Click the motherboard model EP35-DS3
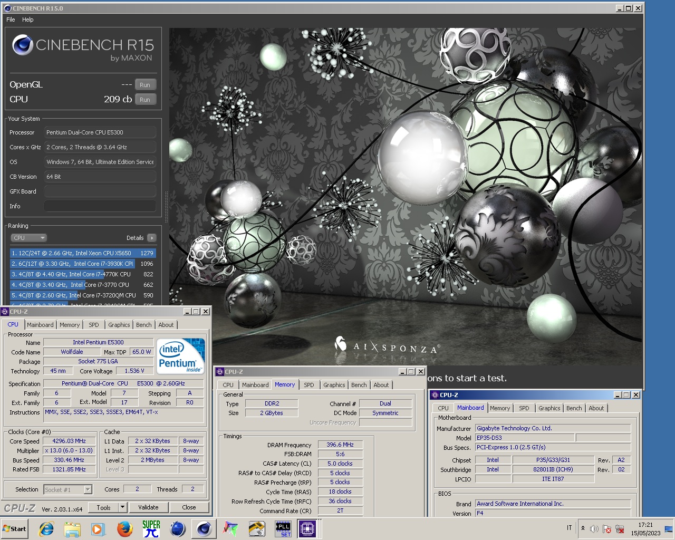Viewport: 675px width, 540px height. (525, 438)
